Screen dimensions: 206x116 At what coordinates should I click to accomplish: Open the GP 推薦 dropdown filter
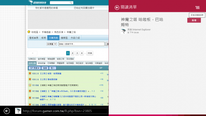pyautogui.click(x=34, y=68)
